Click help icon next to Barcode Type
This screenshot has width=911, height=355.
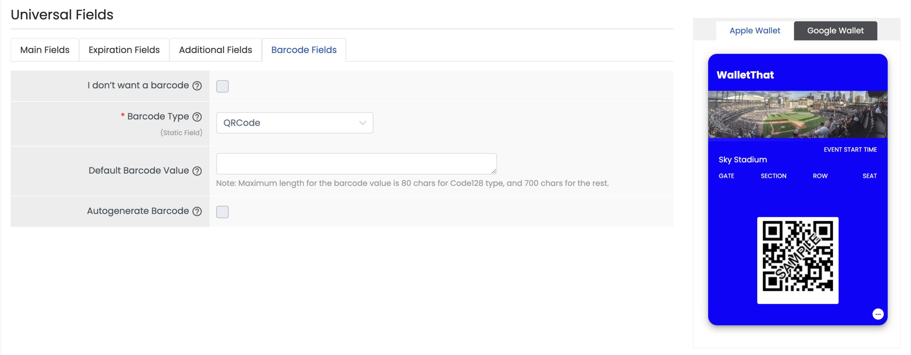tap(197, 117)
